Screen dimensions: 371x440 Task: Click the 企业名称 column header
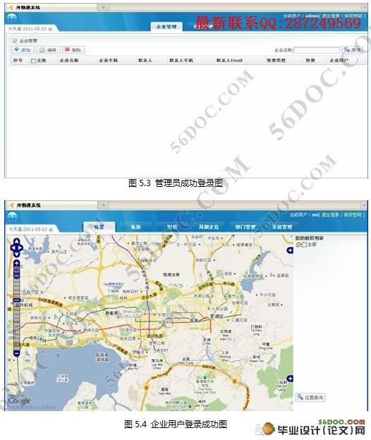click(x=69, y=61)
